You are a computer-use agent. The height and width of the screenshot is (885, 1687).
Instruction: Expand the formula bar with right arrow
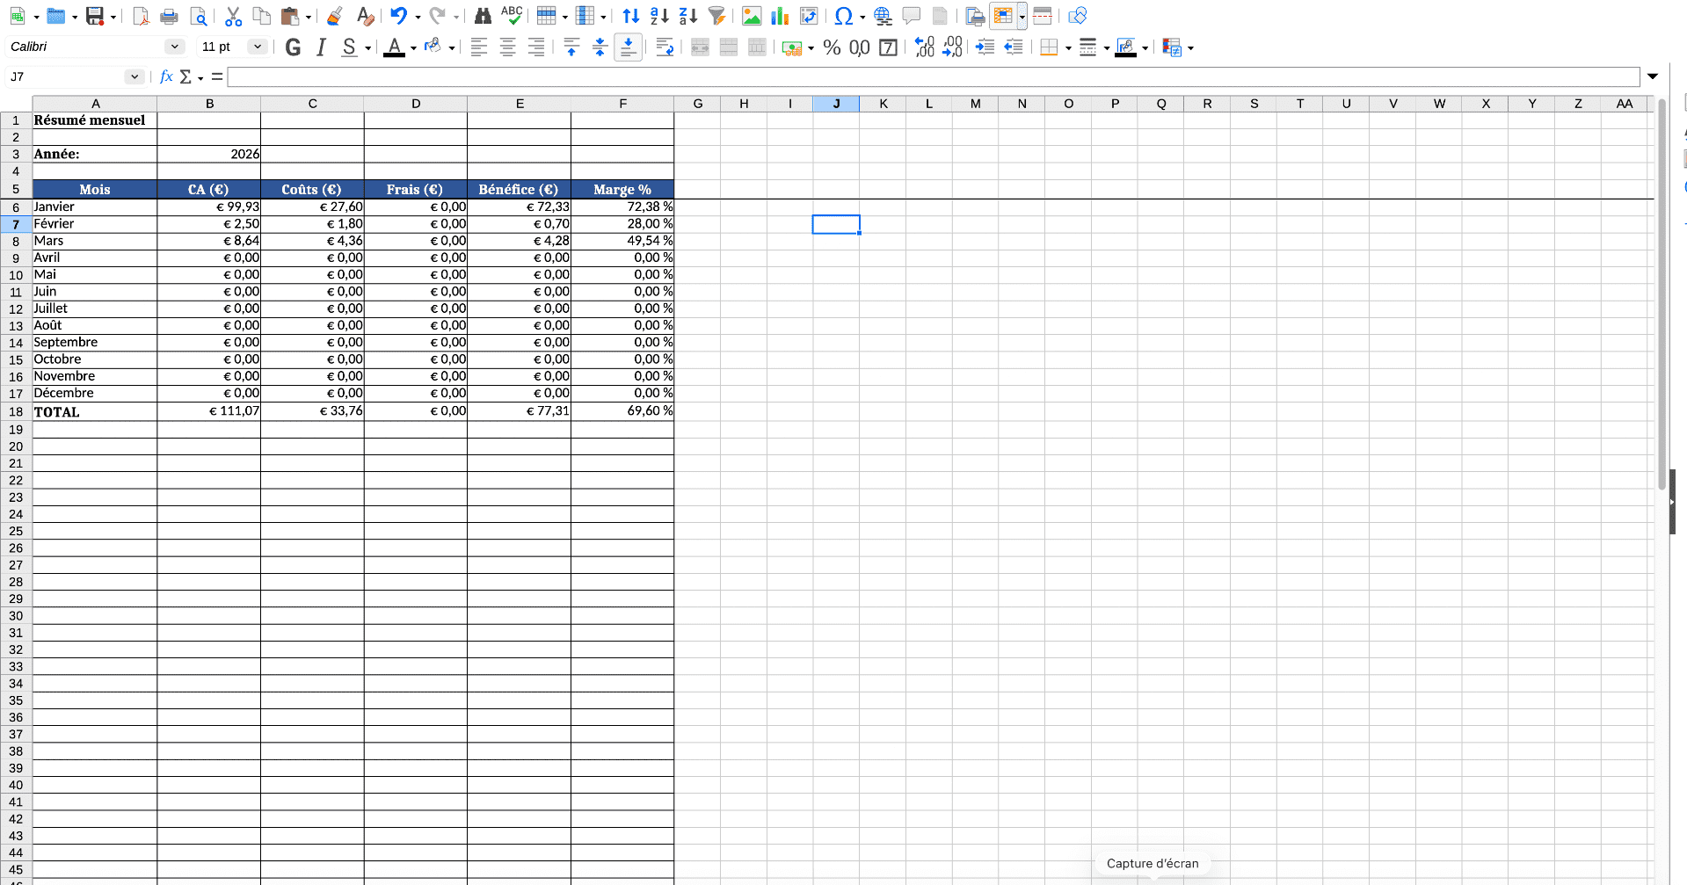(x=1653, y=76)
